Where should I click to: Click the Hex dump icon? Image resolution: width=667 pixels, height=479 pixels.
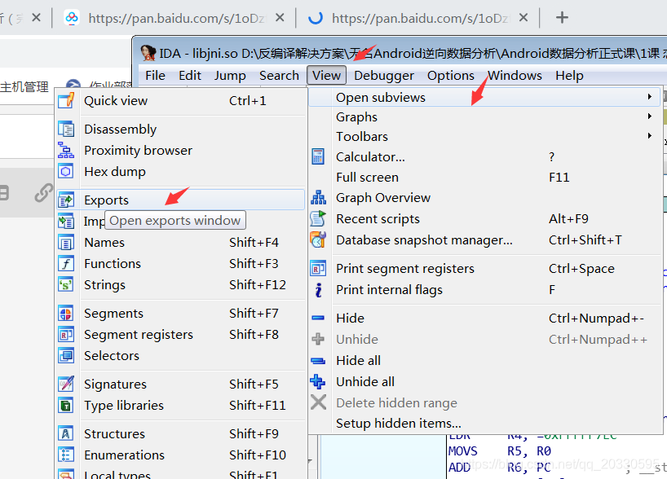point(66,171)
